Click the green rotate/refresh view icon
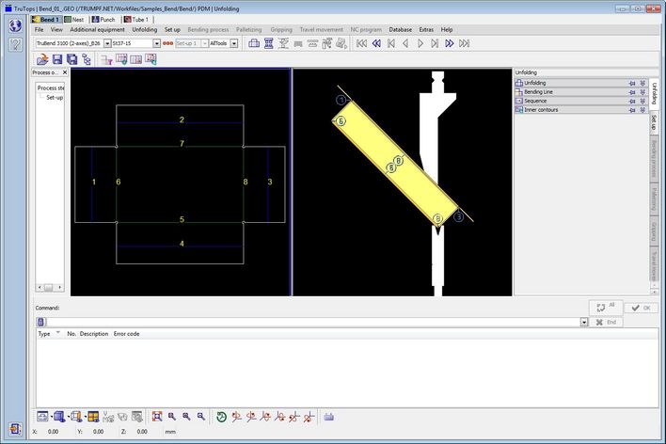Viewport: 666px width, 444px height. point(221,416)
